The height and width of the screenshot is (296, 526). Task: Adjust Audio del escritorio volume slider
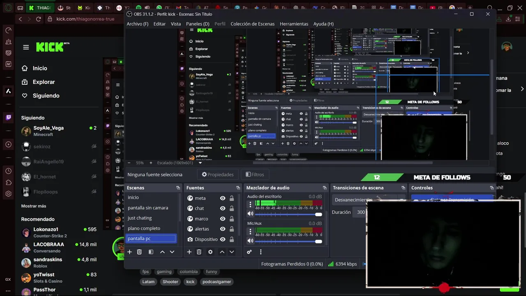coord(289,214)
